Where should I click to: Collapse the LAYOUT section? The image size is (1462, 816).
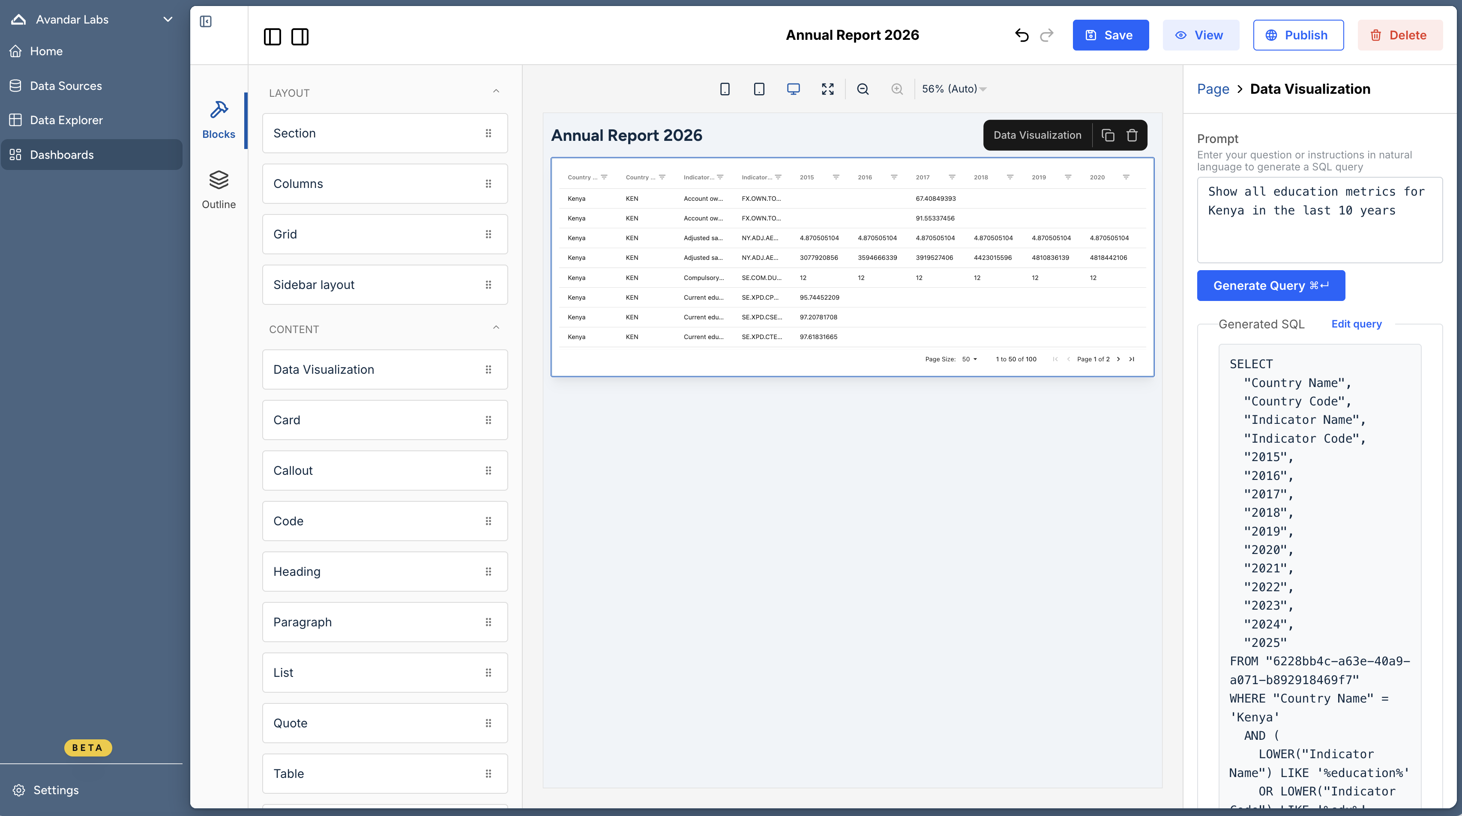click(x=496, y=91)
